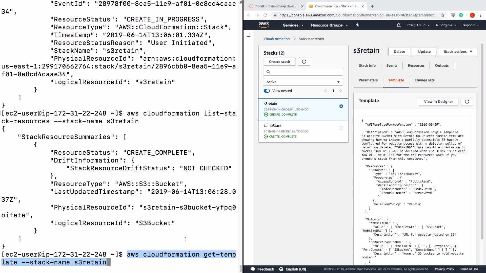Screen dimensions: 486x273
Task: Select the LampStack radio button
Action: tap(341, 128)
